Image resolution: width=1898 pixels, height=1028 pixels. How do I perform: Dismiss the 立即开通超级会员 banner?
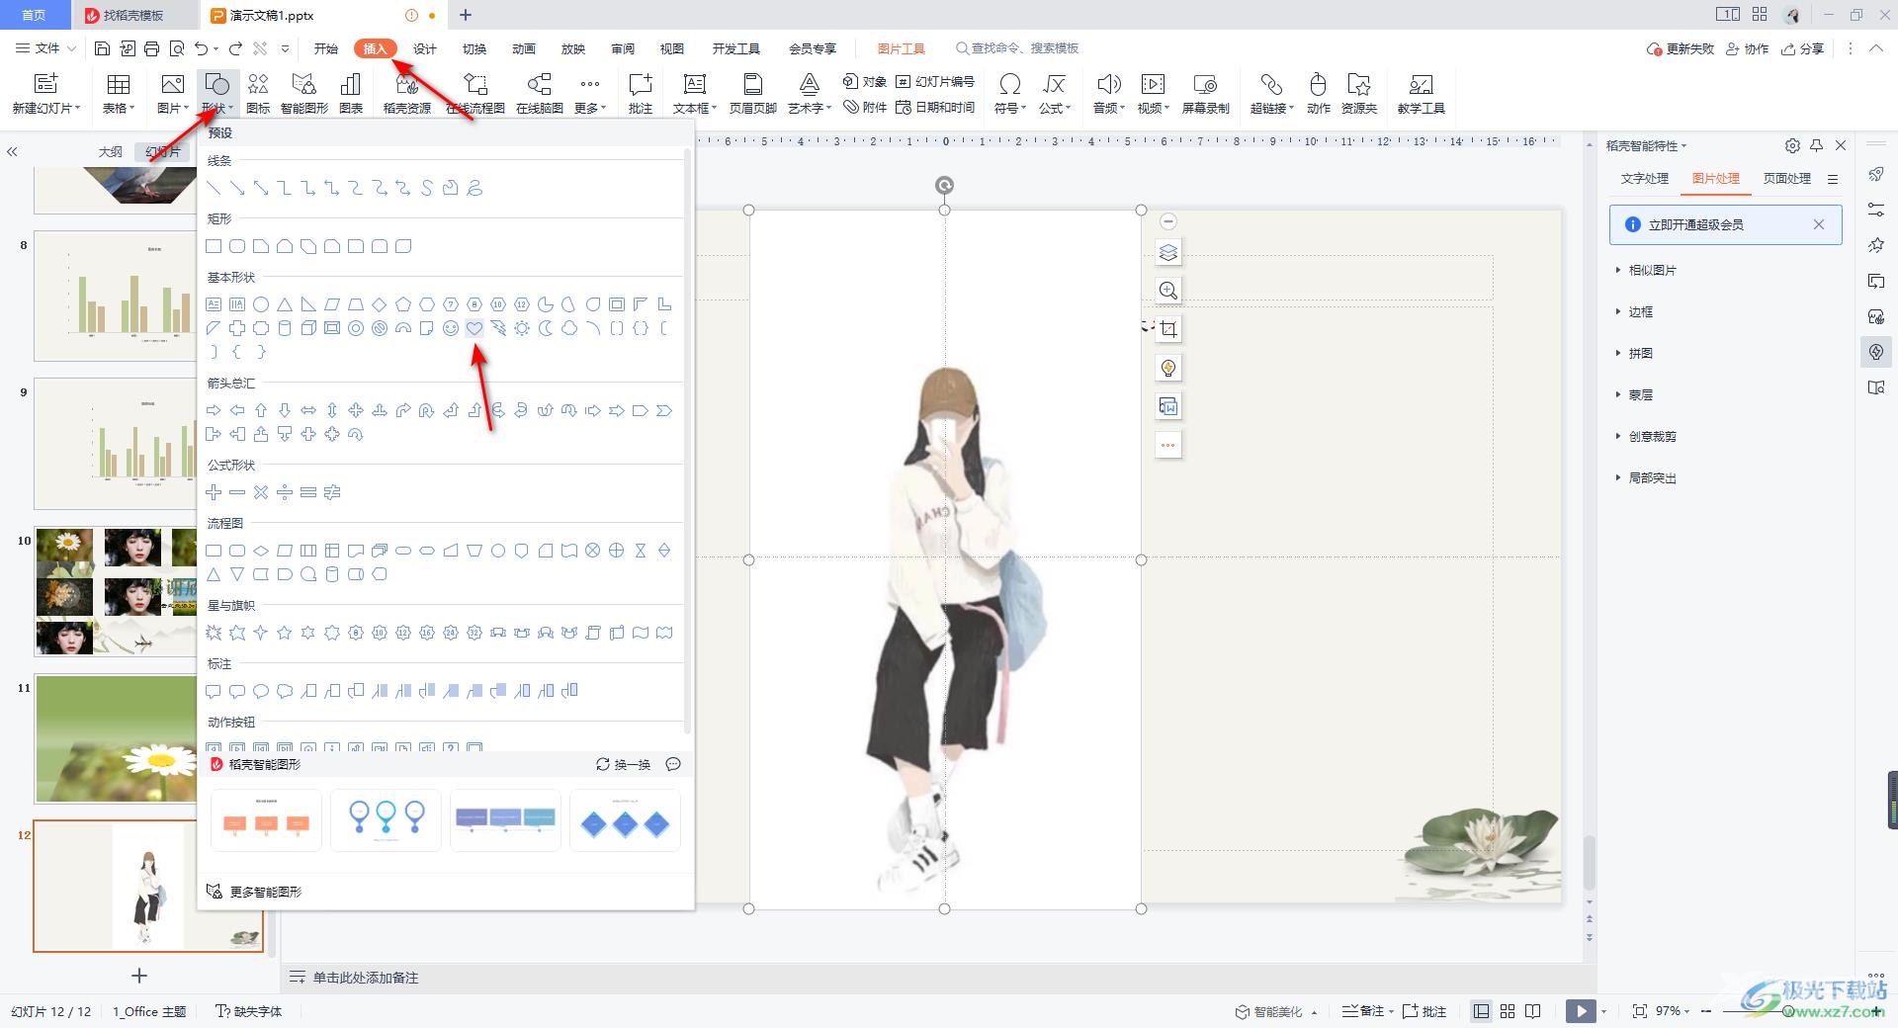pyautogui.click(x=1818, y=224)
